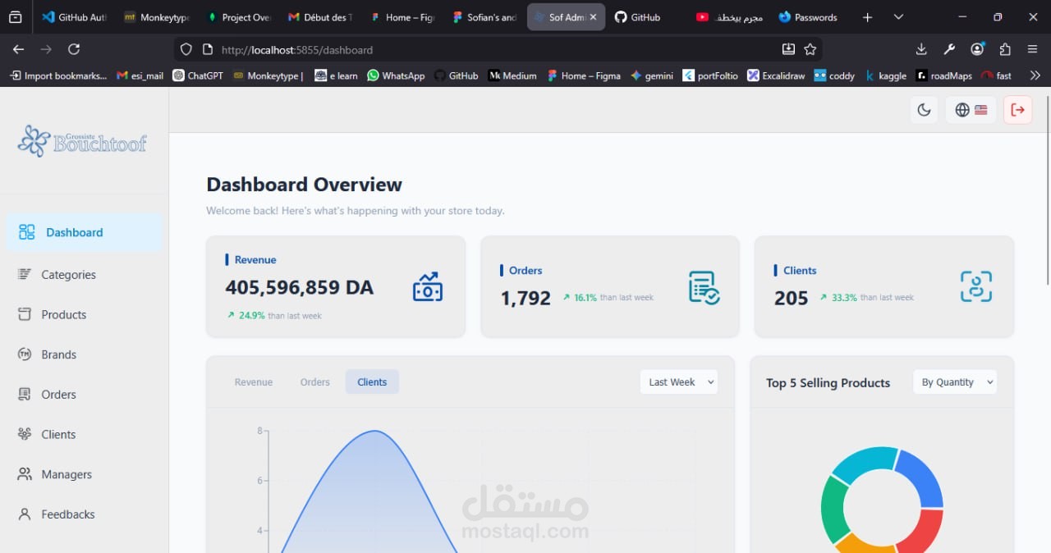Open the ChatGPT bookmark
The height and width of the screenshot is (553, 1051).
pyautogui.click(x=198, y=75)
